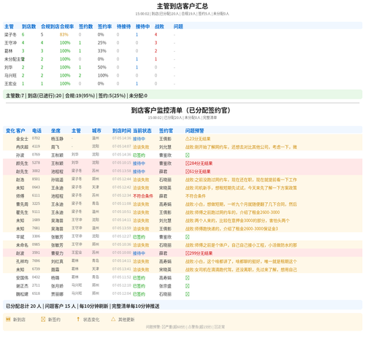Click the 已签约 status in 孙波's row
Image resolution: width=365 pixels, height=343 pixels.
pyautogui.click(x=139, y=155)
